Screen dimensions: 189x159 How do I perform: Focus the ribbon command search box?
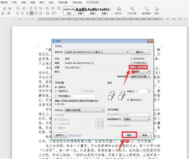click(98, 2)
